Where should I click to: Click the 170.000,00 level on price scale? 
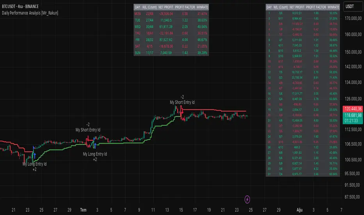[352, 18]
